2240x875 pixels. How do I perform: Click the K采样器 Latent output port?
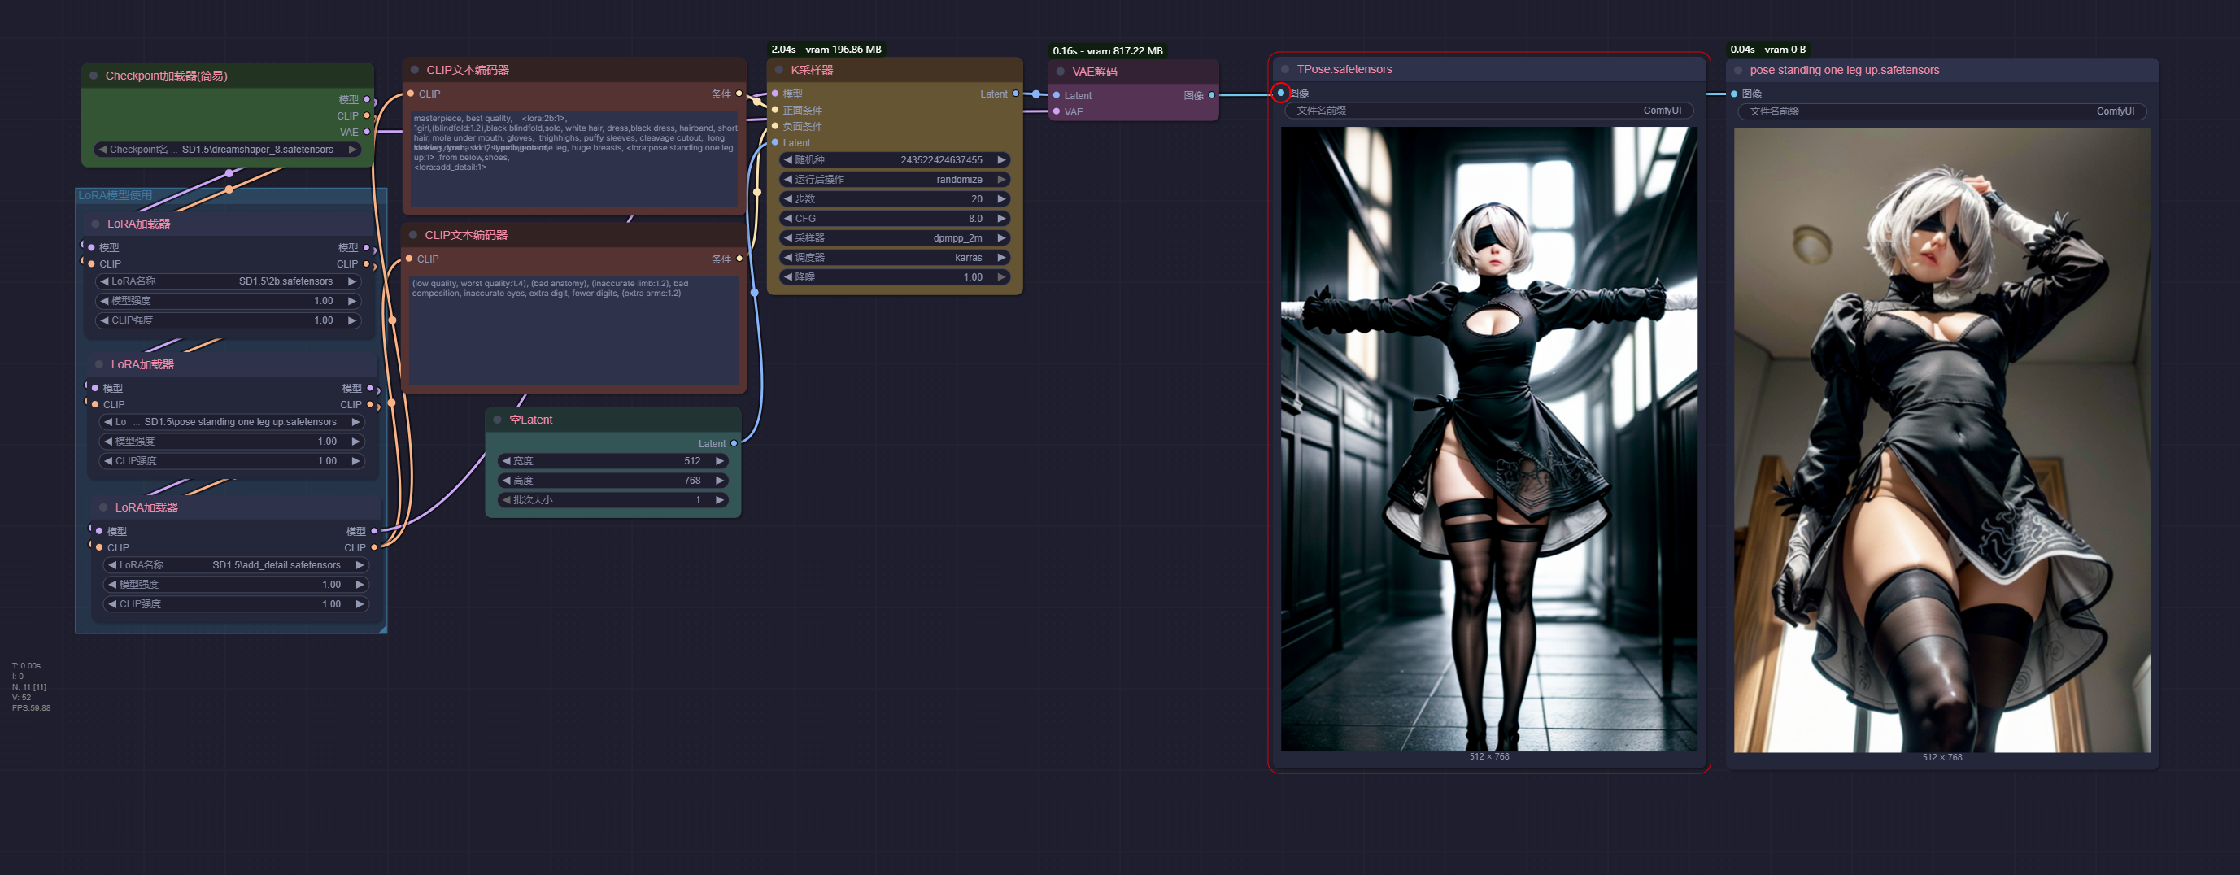[x=1015, y=93]
